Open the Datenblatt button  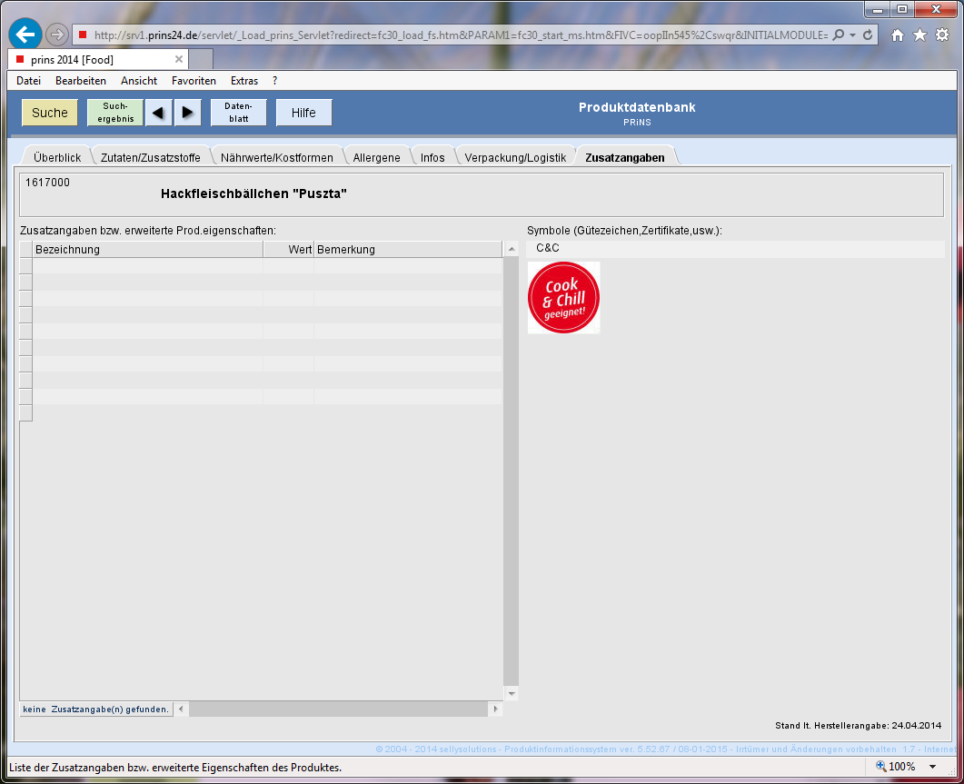[238, 113]
